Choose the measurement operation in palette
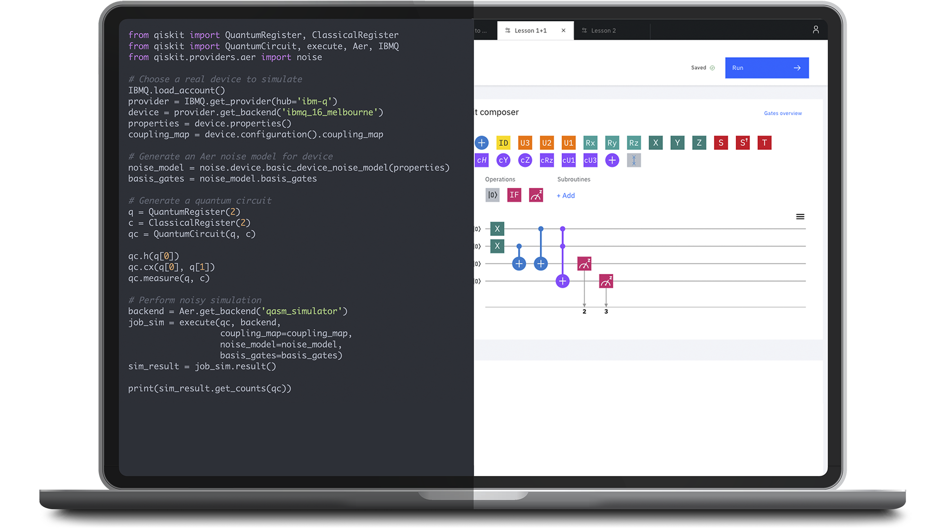The width and height of the screenshot is (945, 528). click(536, 195)
